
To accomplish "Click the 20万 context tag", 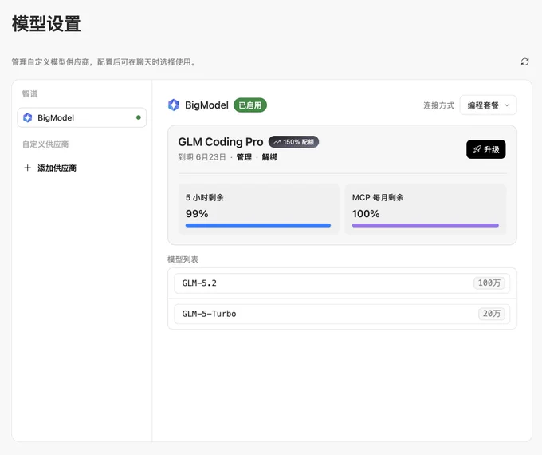I will click(x=492, y=314).
